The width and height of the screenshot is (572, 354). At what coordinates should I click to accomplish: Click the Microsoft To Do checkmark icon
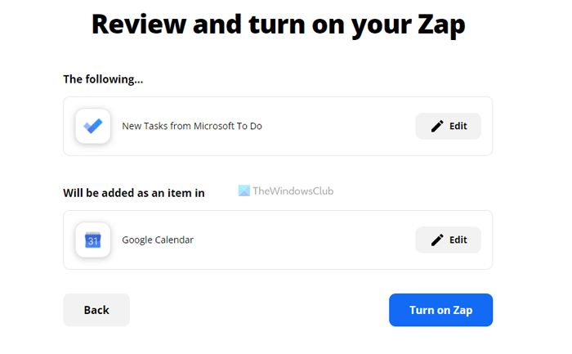point(93,126)
